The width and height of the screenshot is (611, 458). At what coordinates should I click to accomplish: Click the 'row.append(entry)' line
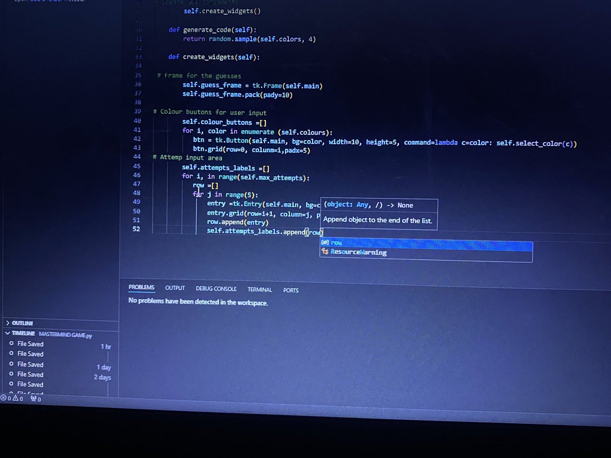[x=238, y=222]
